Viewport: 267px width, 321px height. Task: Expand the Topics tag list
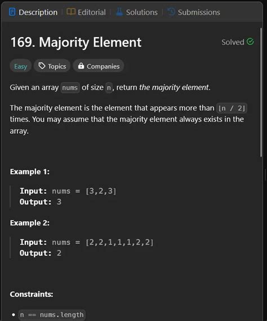click(52, 66)
